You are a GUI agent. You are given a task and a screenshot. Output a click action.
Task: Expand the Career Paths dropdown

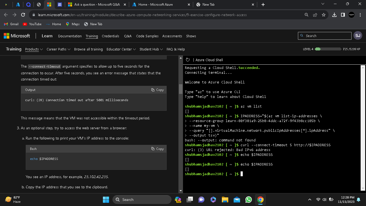(x=58, y=49)
